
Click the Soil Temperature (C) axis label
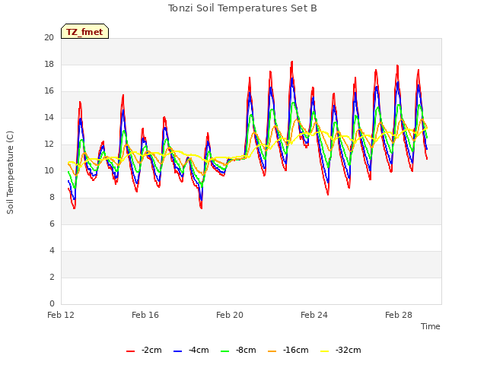pos(10,173)
